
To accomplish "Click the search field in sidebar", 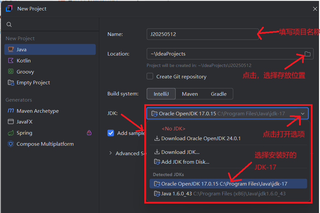I will click(50, 25).
